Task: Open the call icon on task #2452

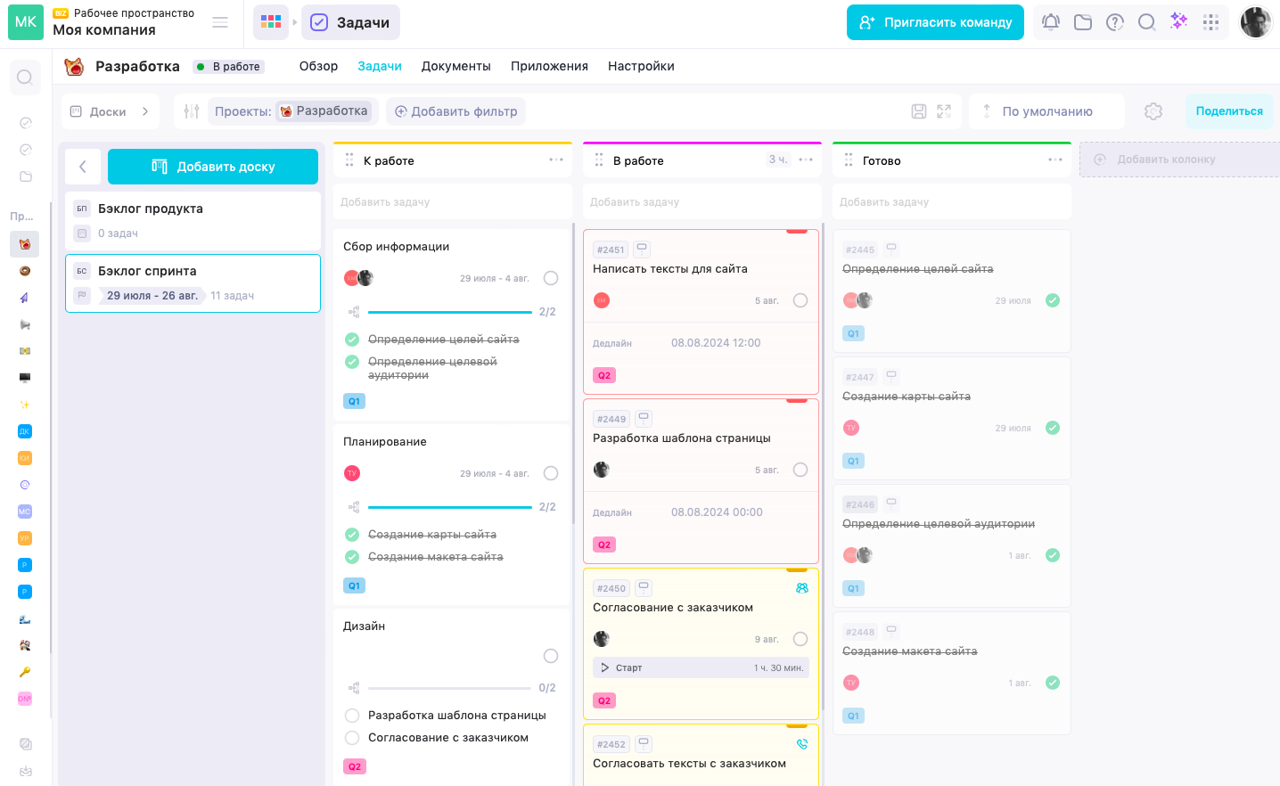Action: (x=802, y=744)
